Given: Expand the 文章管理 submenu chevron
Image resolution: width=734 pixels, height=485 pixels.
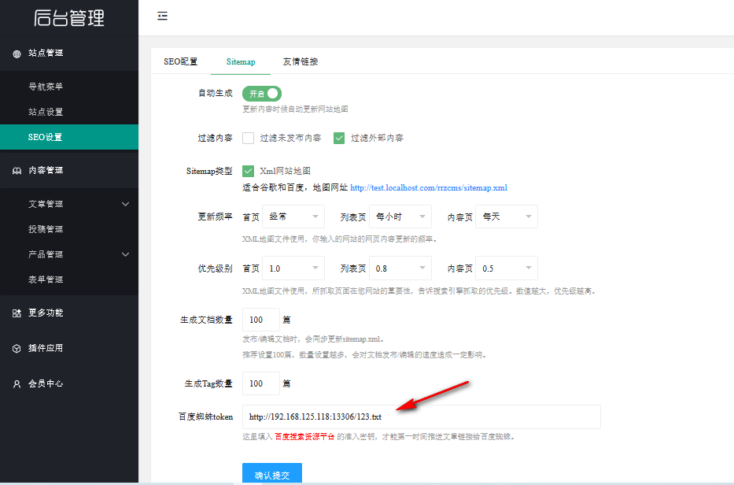Looking at the screenshot, I should point(125,204).
